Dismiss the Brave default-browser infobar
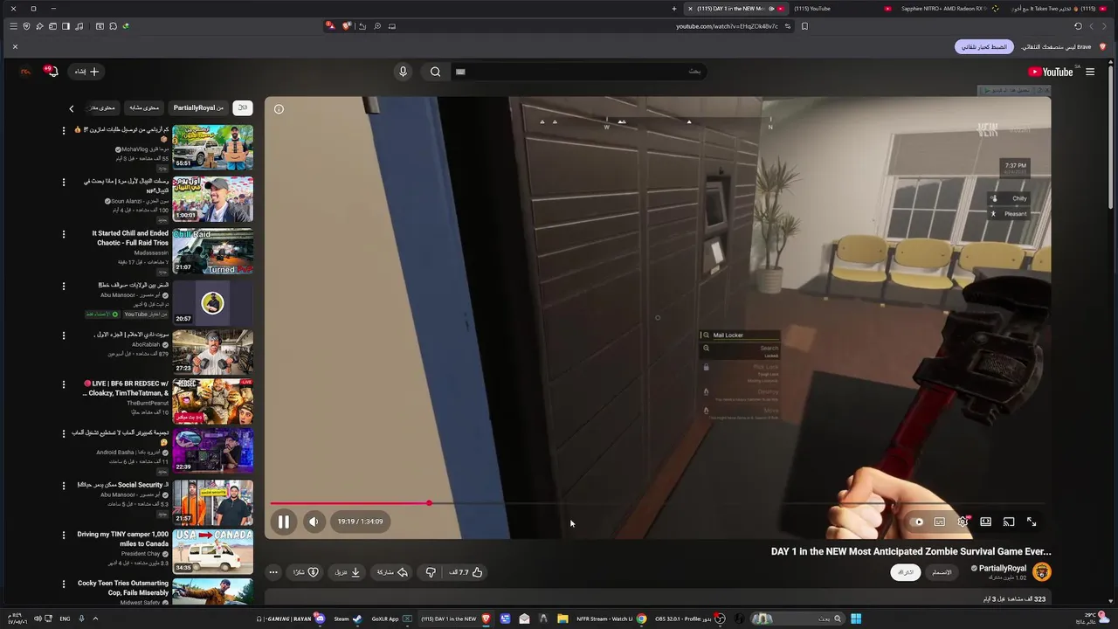The height and width of the screenshot is (629, 1118). 15,46
